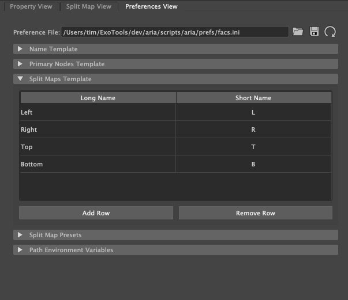Select the "Bottom" long name cell
This screenshot has height=300, width=348.
pos(98,164)
